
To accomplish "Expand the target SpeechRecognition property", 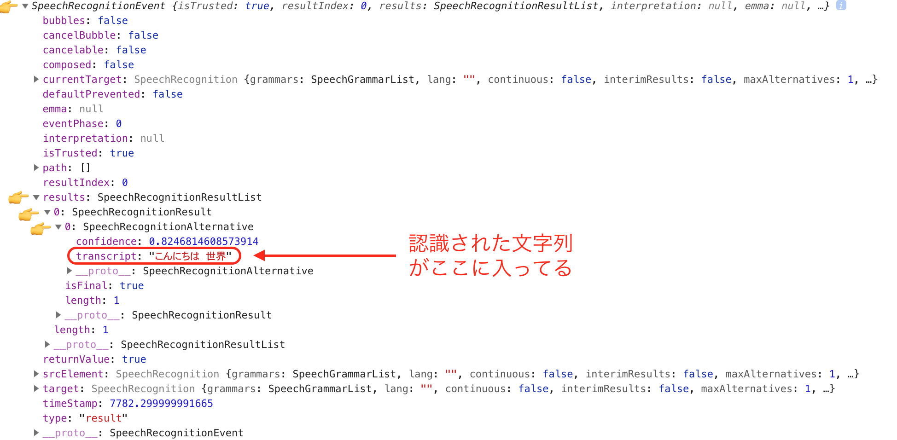I will pos(36,388).
